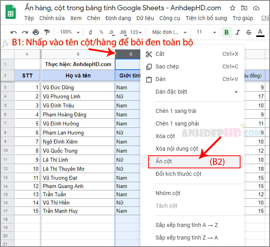Star this document
Image resolution: width=270 pixels, height=247 pixels.
click(233, 8)
